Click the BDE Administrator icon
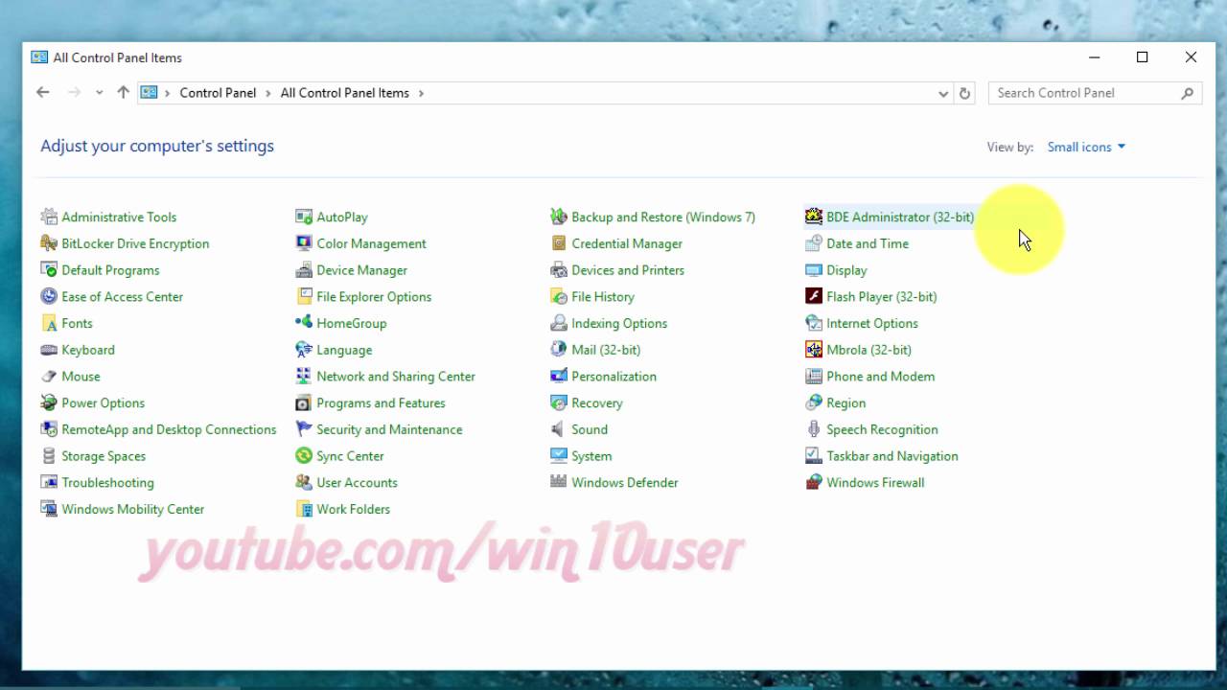The height and width of the screenshot is (690, 1227). [x=814, y=218]
